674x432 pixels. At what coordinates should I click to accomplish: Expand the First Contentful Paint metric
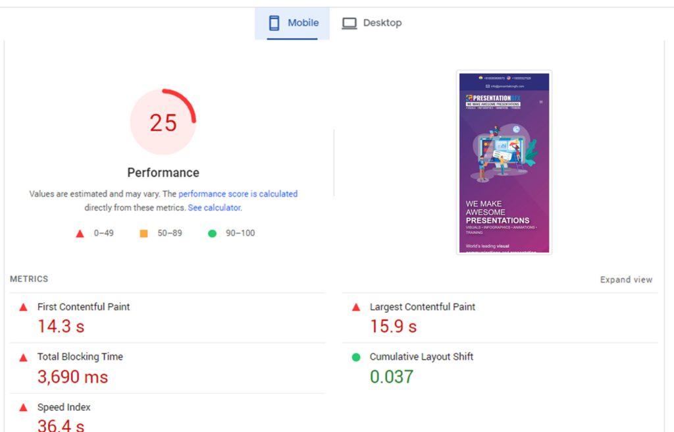84,307
